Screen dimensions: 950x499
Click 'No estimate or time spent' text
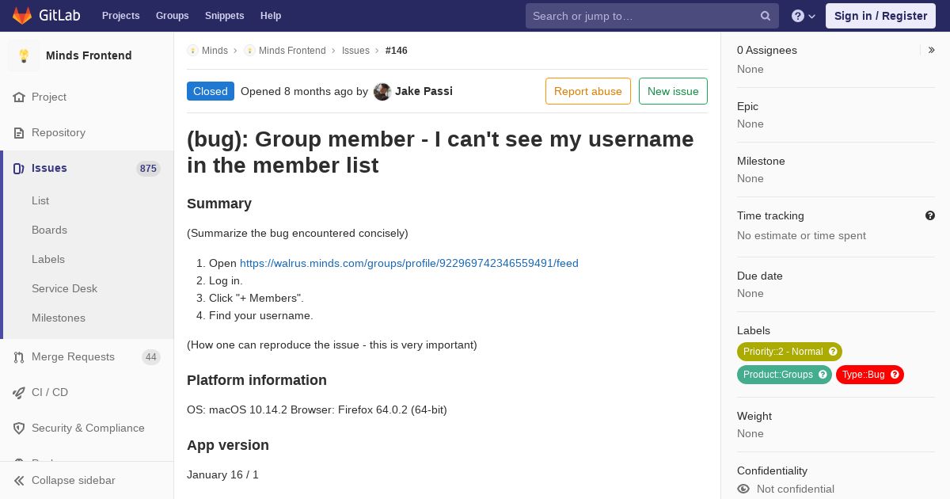click(x=801, y=235)
